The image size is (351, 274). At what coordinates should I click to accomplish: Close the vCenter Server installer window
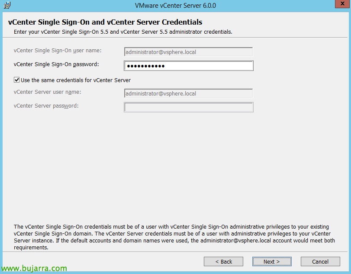342,3
